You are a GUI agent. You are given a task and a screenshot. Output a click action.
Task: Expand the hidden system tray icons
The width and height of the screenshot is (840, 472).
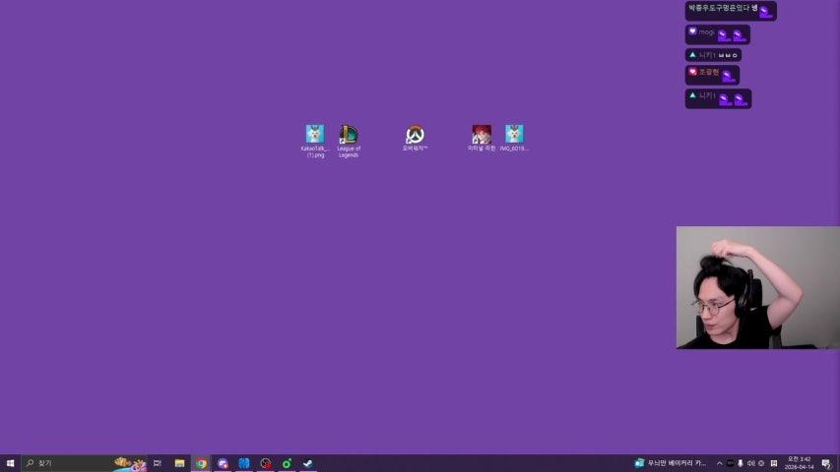click(719, 463)
